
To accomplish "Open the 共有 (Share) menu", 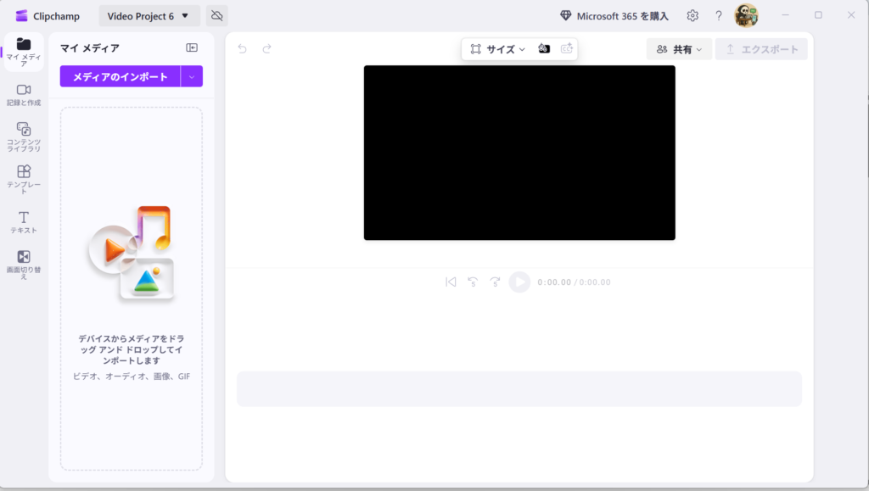I will click(x=679, y=49).
